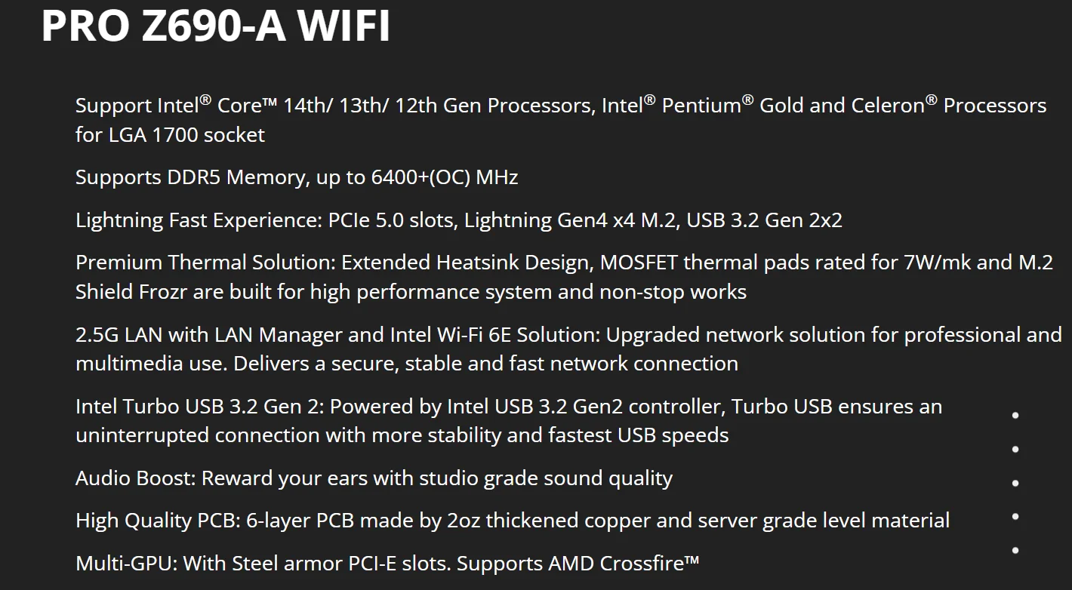Jump to the fourth navigation dot

coord(1015,516)
